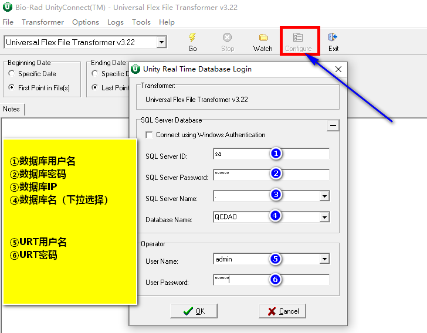The height and width of the screenshot is (333, 427).
Task: Open the File menu
Action: coord(8,22)
